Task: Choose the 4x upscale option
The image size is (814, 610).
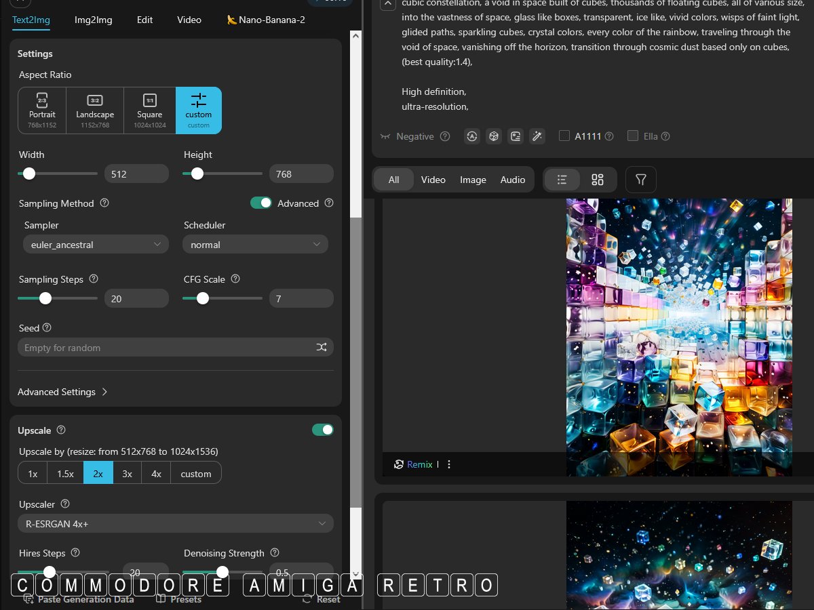Action: (x=156, y=474)
